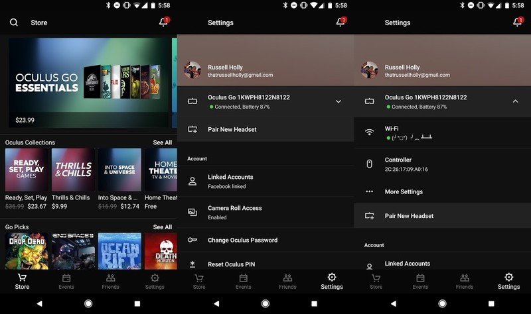This screenshot has height=314, width=531.
Task: Open End Space game thumbnail
Action: click(x=73, y=251)
